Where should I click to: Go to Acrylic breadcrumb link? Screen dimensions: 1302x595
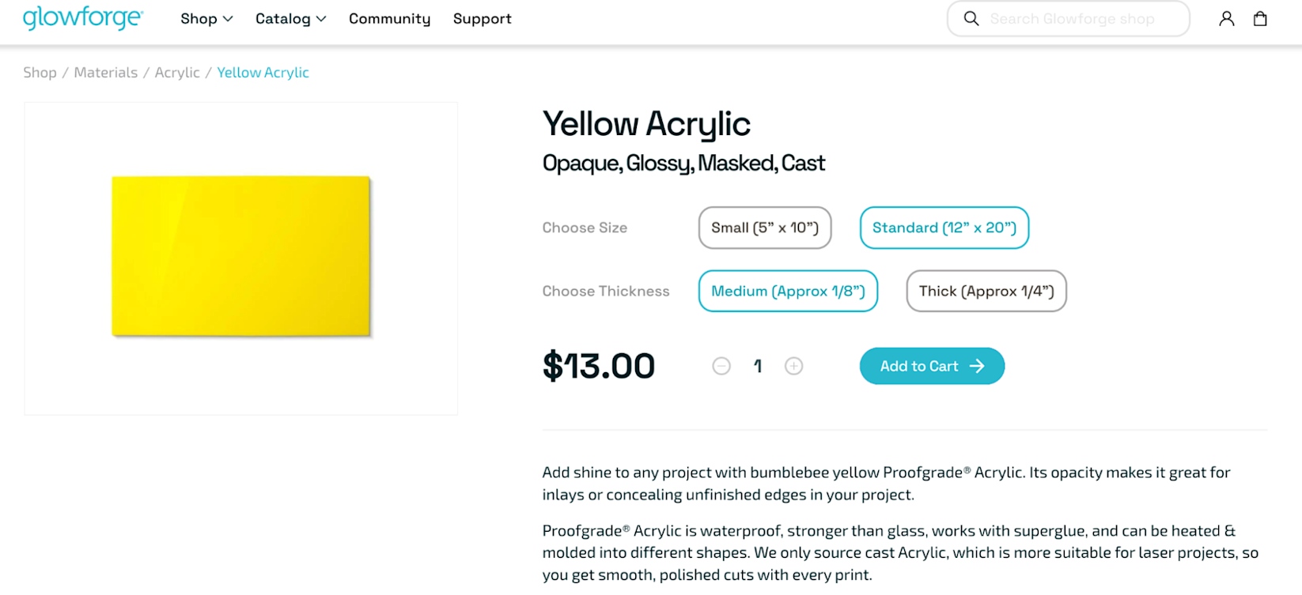[177, 73]
